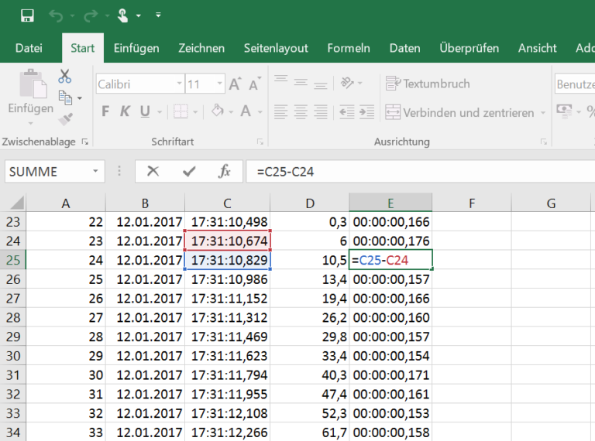Screen dimensions: 595x441
Task: Cancel formula entry with the X icon
Action: pyautogui.click(x=153, y=172)
